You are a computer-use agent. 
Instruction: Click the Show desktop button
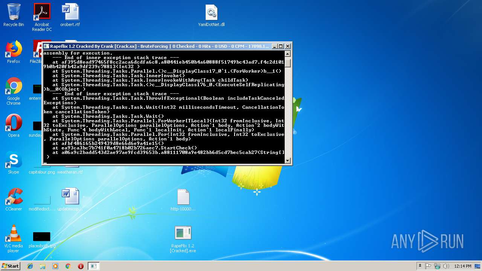click(x=477, y=266)
